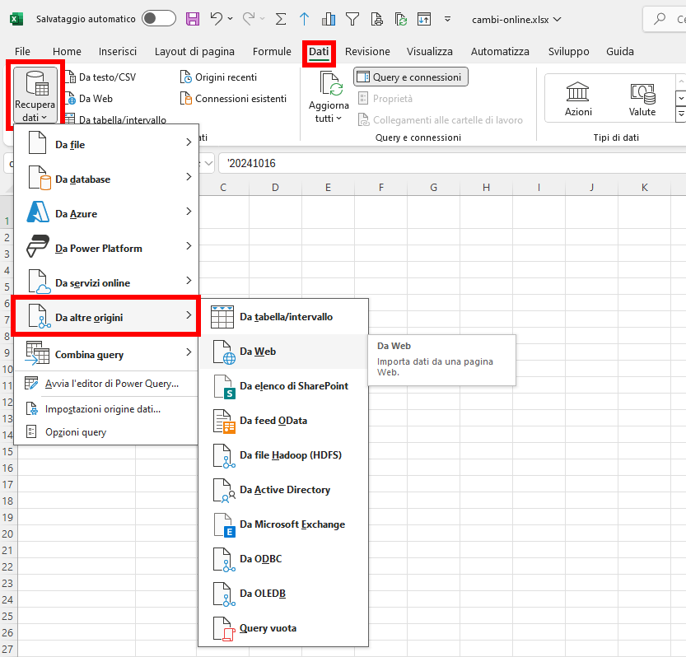Viewport: 686px width, 657px height.
Task: Click the refresh documents icon in toolbar
Action: tap(401, 19)
